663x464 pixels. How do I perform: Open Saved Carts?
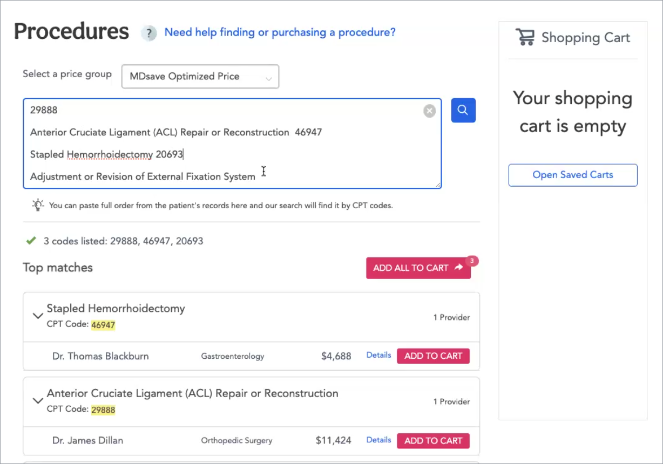coord(572,175)
